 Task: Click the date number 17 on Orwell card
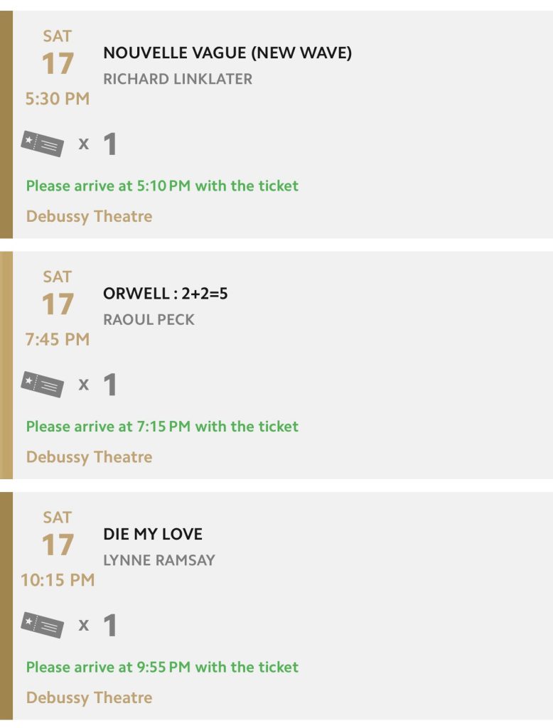[58, 304]
